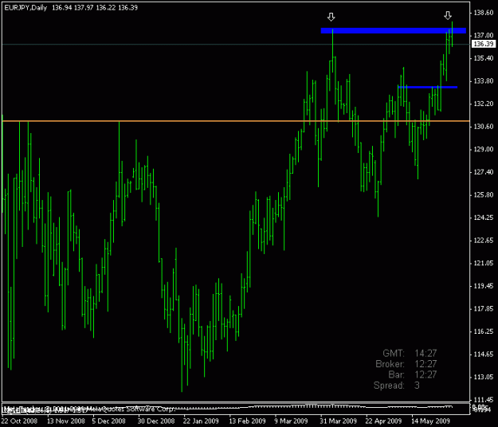498x427 pixels.
Task: Click the 13 Feb 2009 date label
Action: pos(247,421)
